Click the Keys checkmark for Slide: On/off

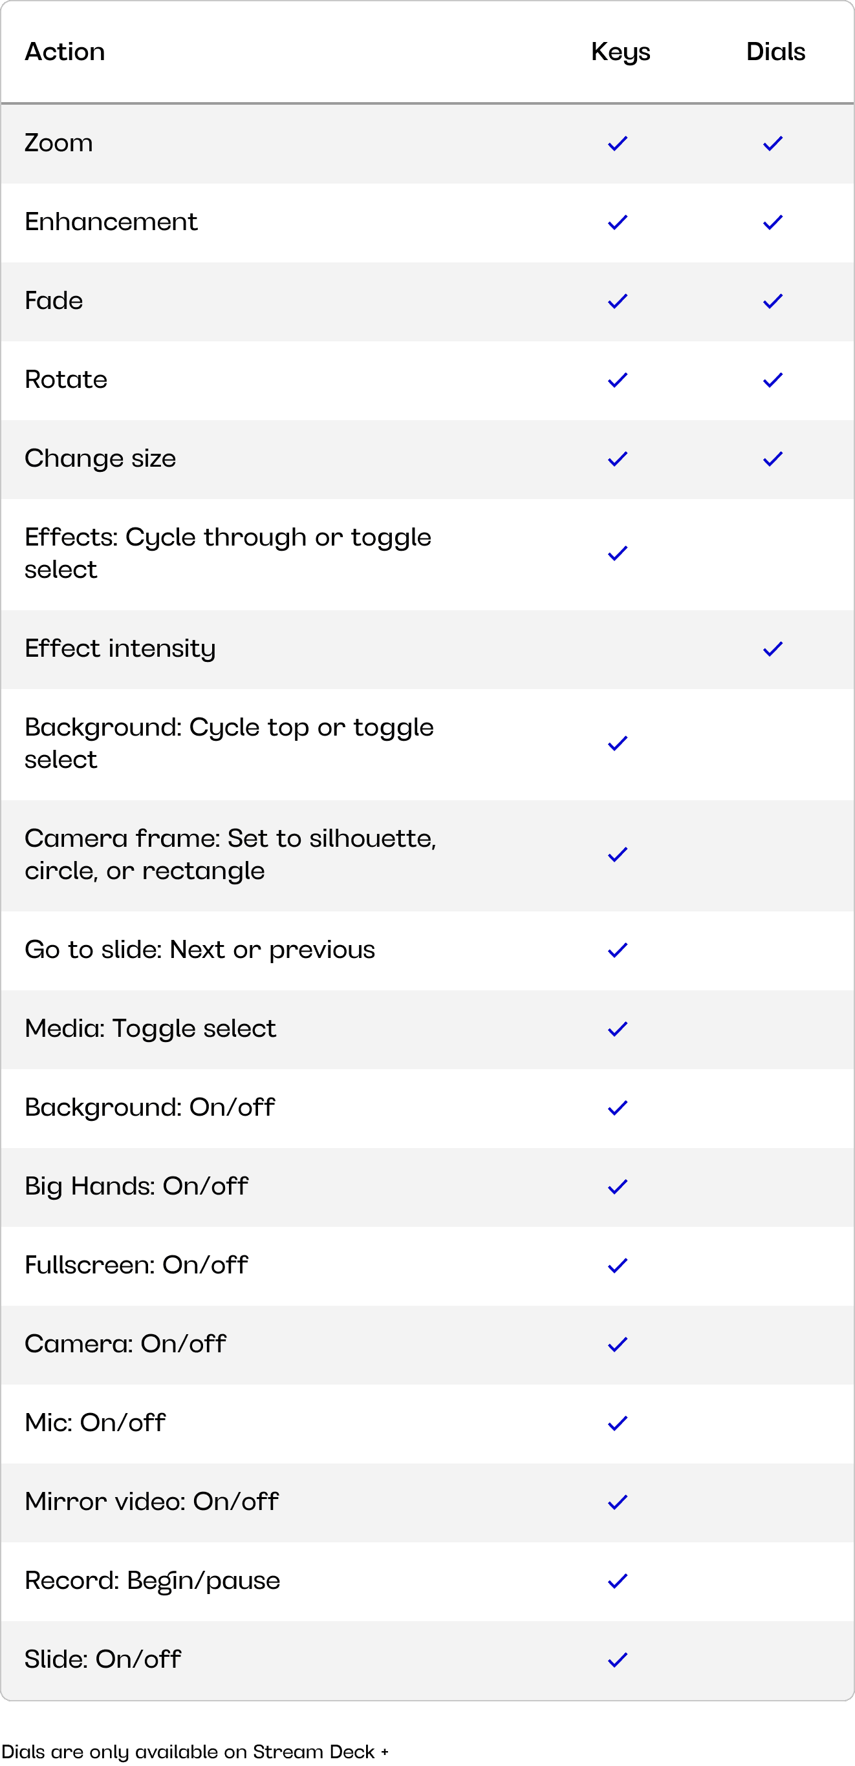618,1660
